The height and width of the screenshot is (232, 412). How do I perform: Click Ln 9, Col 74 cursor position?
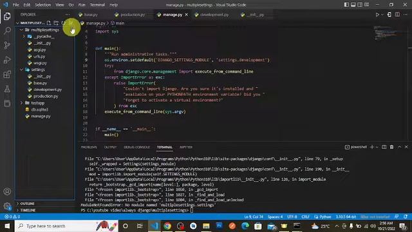253,217
